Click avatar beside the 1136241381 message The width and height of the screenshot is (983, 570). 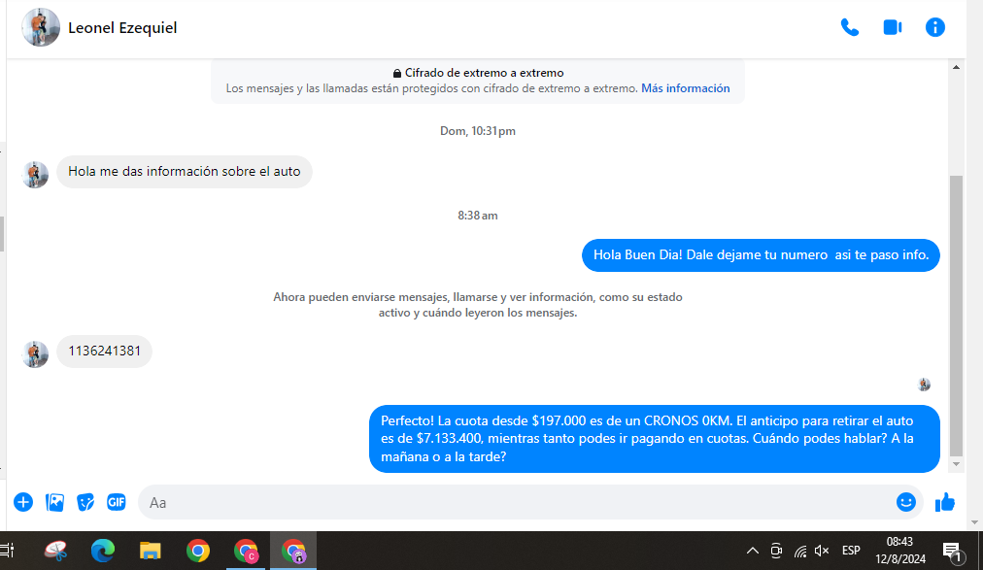point(35,354)
